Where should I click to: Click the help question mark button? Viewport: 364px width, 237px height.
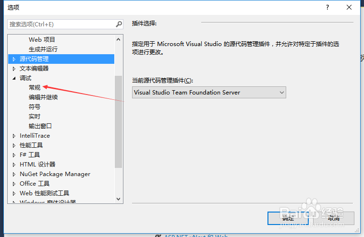point(328,7)
